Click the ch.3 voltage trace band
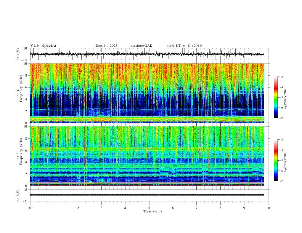302x233 pixels. pyautogui.click(x=147, y=195)
